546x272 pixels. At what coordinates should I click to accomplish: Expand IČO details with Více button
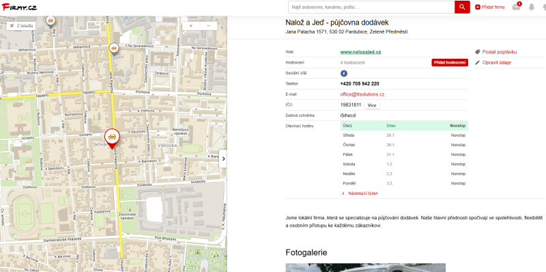(372, 105)
